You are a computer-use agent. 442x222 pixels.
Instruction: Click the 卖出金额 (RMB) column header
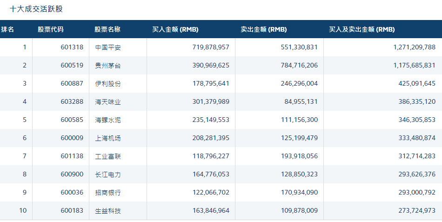coord(263,29)
